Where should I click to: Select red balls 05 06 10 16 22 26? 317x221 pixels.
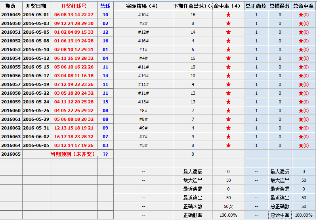coord(74,67)
